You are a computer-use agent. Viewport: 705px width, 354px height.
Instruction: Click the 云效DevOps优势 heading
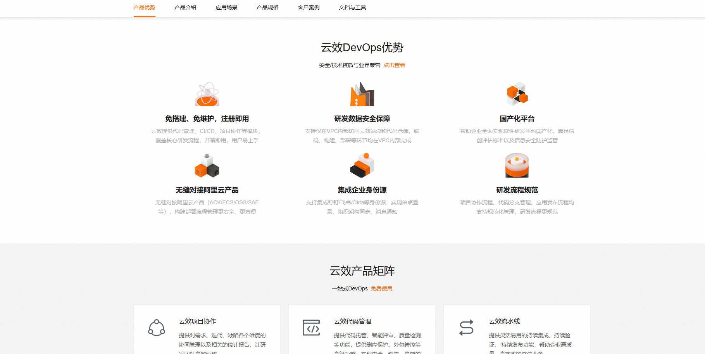tap(362, 48)
